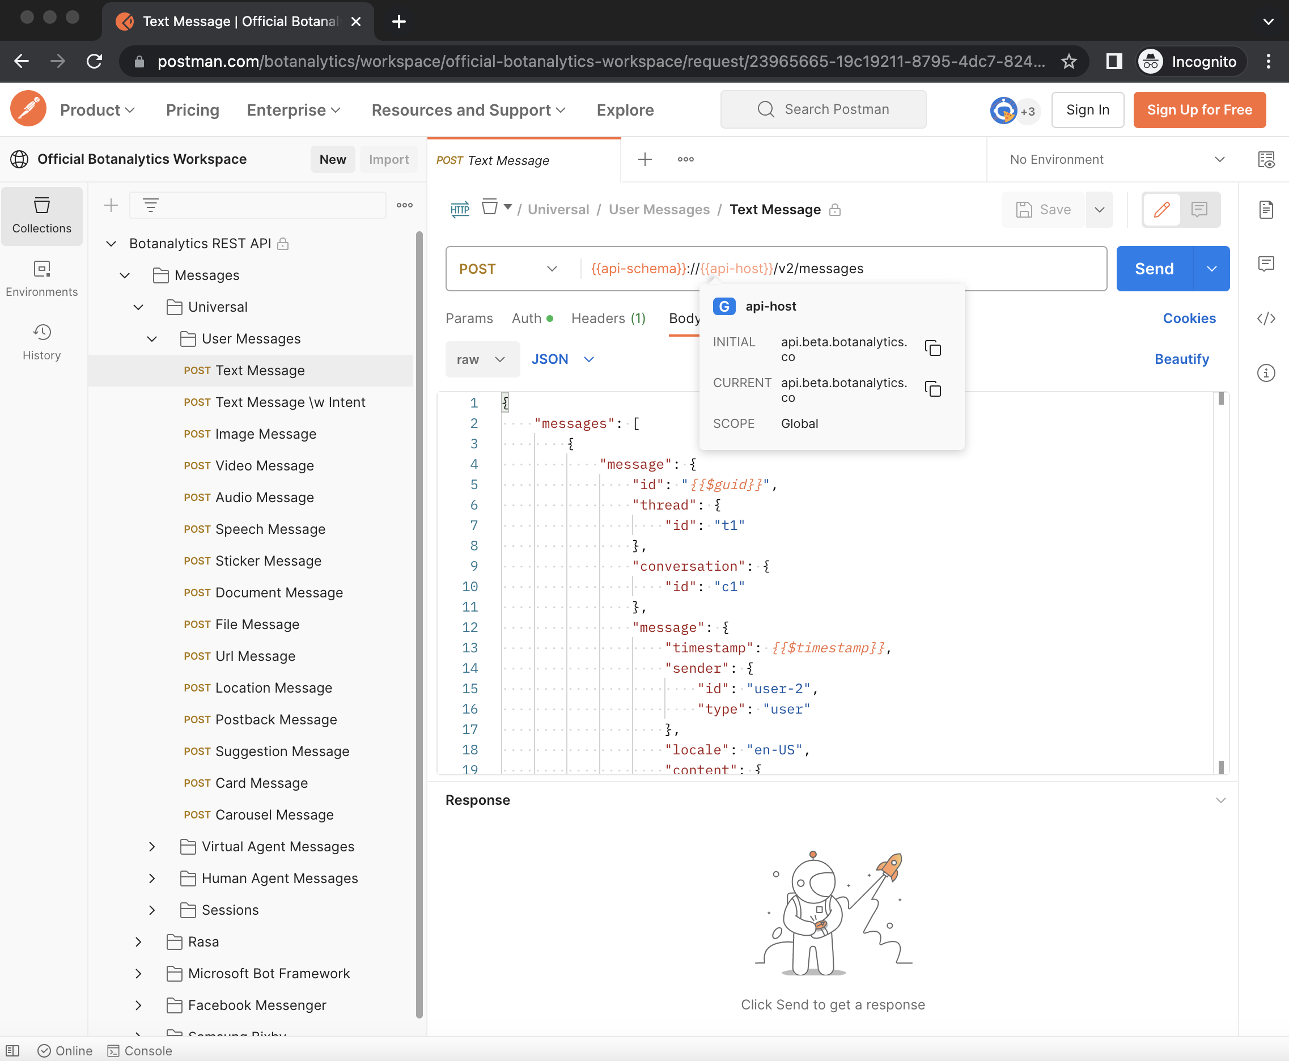Open the HTTP method POST dropdown
The image size is (1289, 1061).
click(509, 269)
